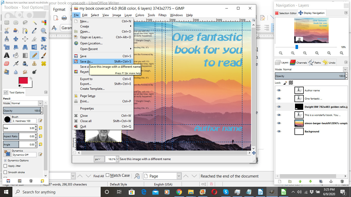Toggle visibility of the Author name layer
The height and width of the screenshot is (197, 351).
point(279,90)
